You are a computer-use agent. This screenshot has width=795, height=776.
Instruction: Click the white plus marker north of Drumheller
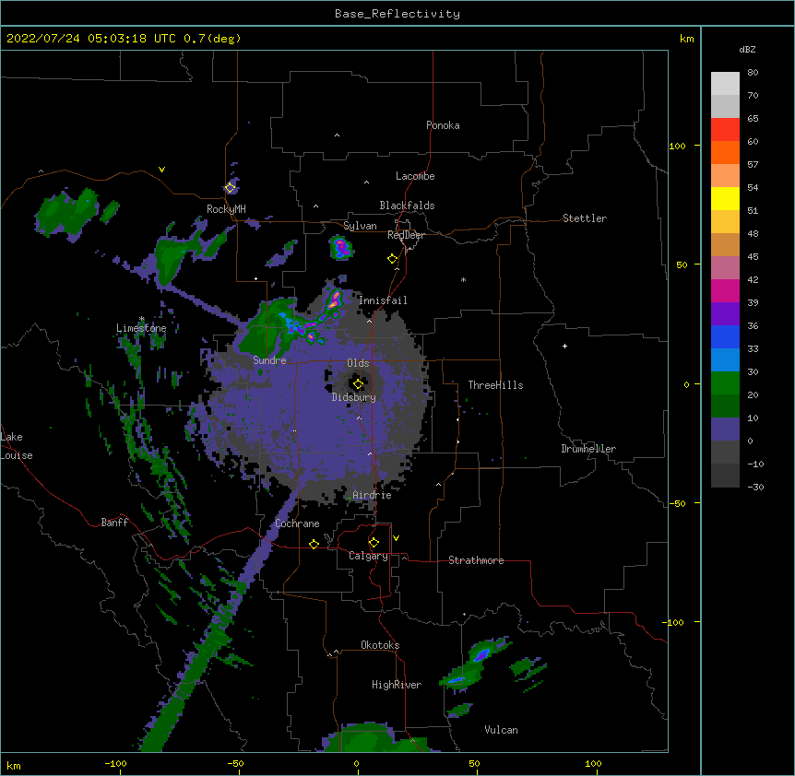[x=564, y=346]
